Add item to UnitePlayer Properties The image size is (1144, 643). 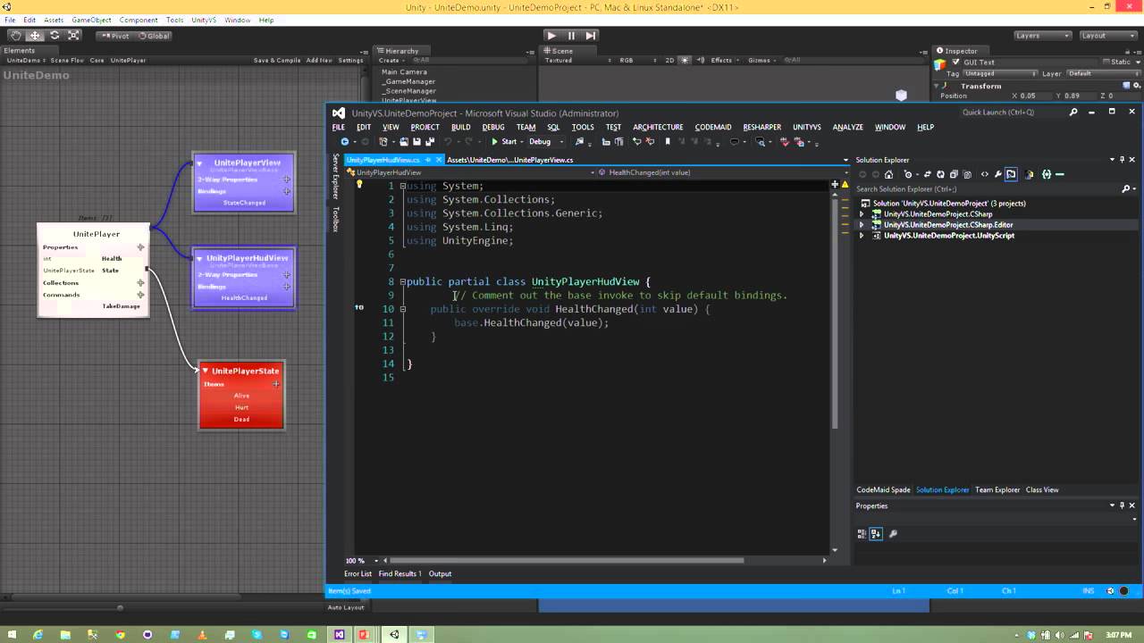[x=140, y=247]
